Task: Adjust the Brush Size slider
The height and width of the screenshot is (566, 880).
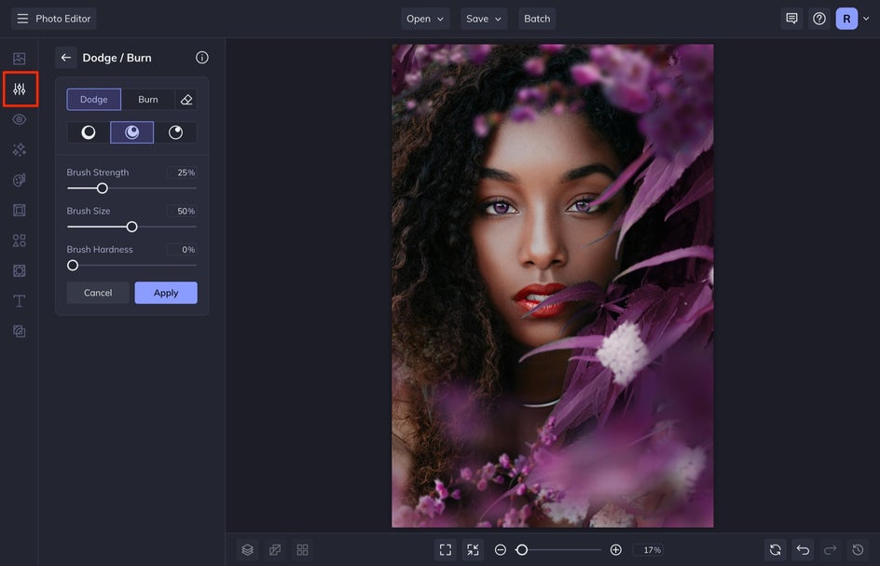Action: 131,227
